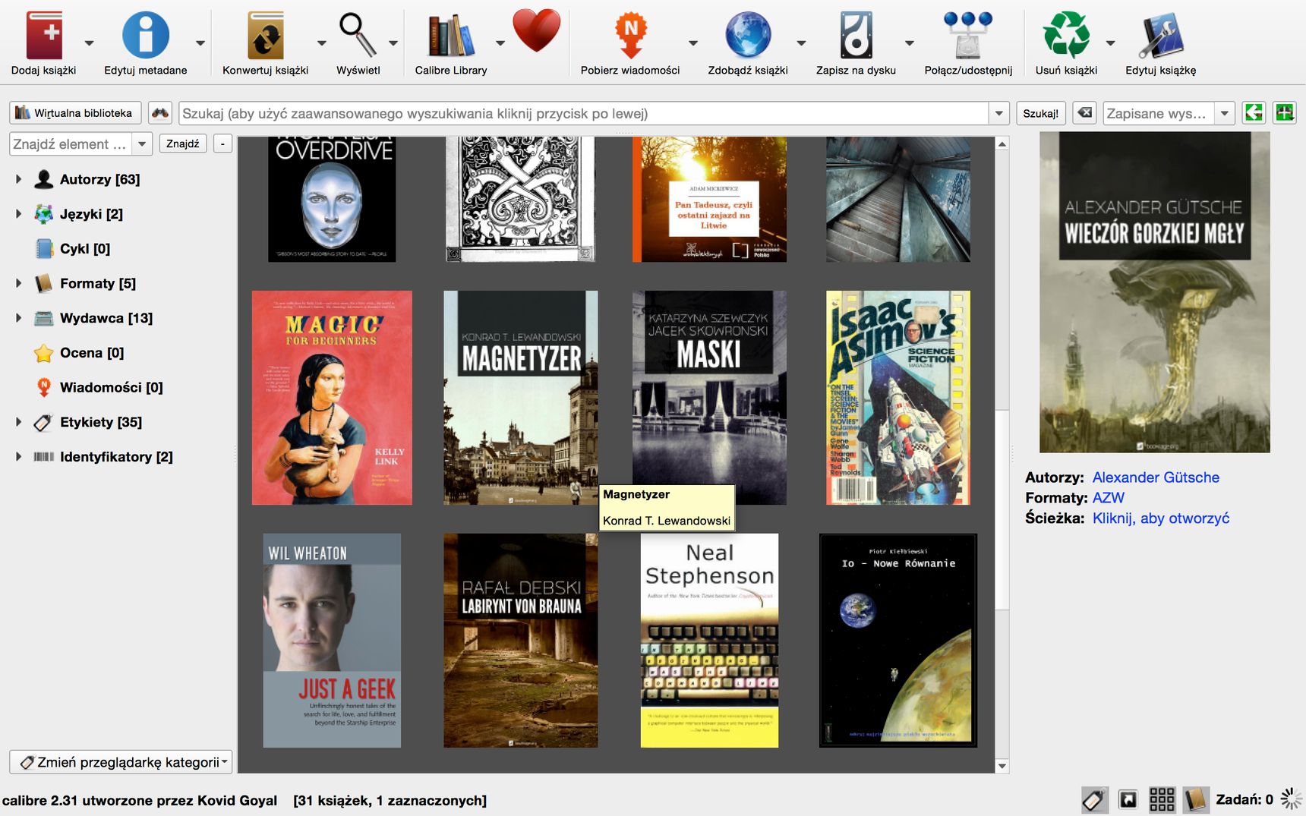Click in the main search field

pos(584,113)
